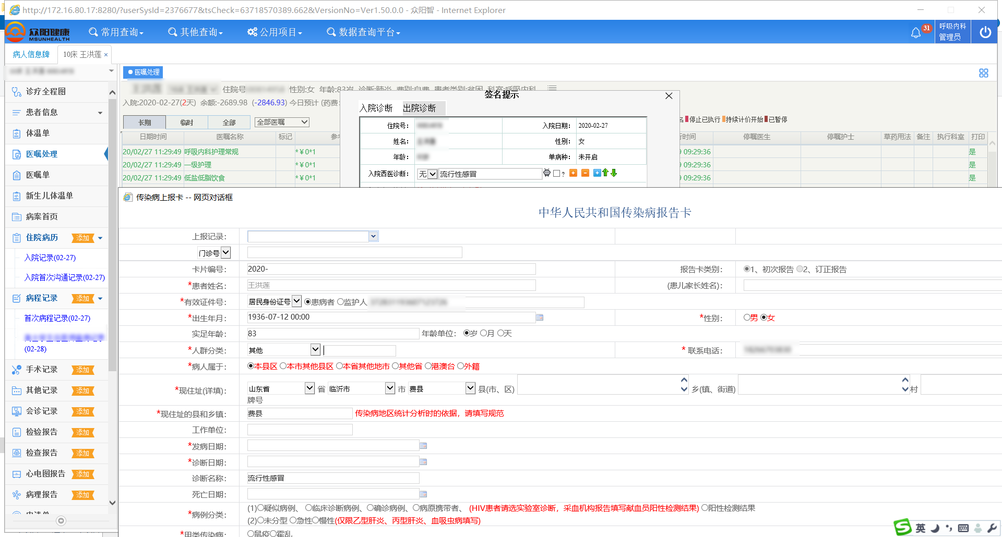The width and height of the screenshot is (1002, 537).
Task: Click the round collapse button below sidebar
Action: pos(61,521)
